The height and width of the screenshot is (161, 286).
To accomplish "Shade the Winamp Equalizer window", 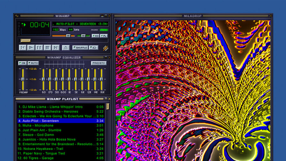I will 106,57.
